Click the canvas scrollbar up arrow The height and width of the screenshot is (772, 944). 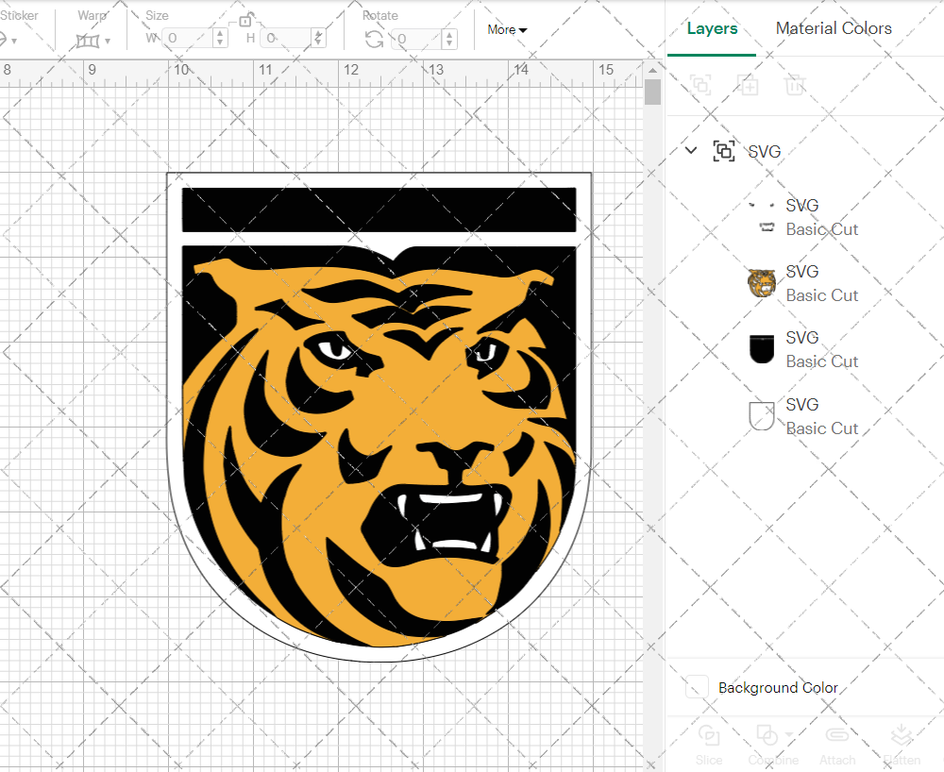652,71
